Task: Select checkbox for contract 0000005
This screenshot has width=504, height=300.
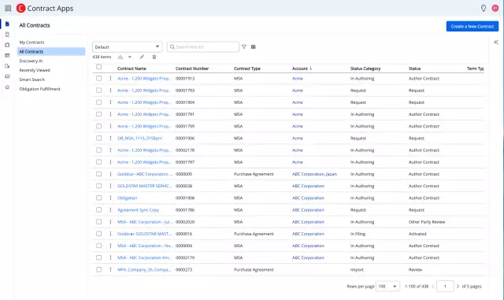Action: tap(98, 174)
